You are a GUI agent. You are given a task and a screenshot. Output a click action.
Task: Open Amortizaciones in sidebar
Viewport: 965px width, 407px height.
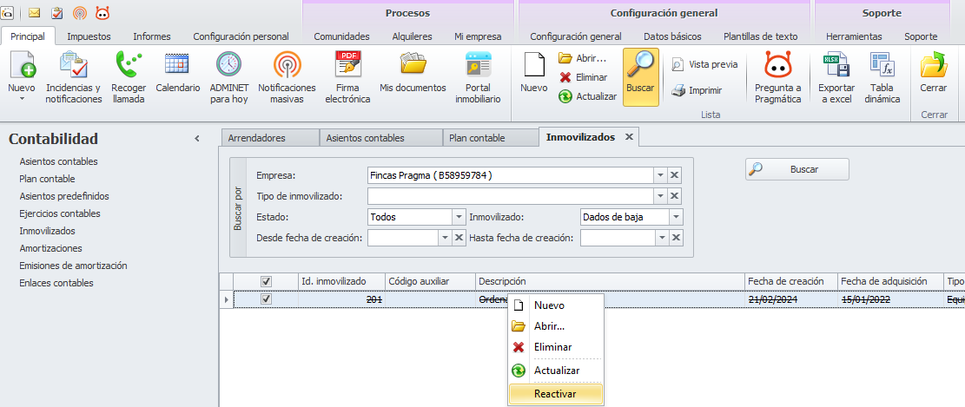click(x=50, y=248)
